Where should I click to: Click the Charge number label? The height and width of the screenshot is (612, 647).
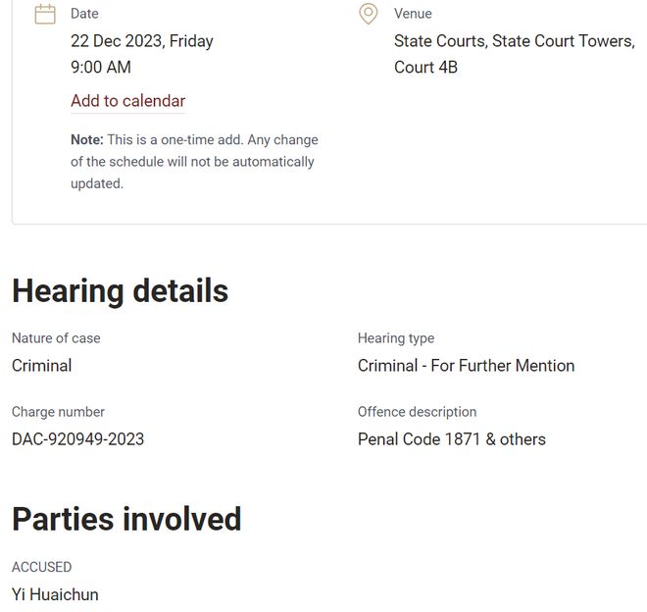[x=58, y=412]
